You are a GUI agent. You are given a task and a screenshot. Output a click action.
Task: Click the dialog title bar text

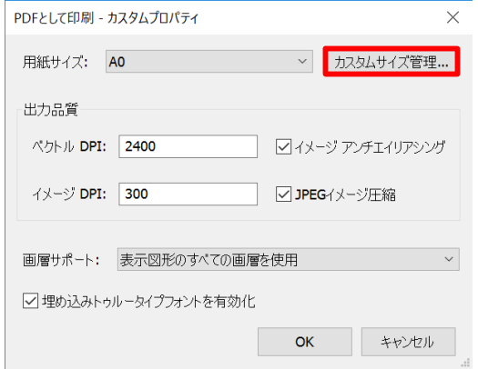107,18
